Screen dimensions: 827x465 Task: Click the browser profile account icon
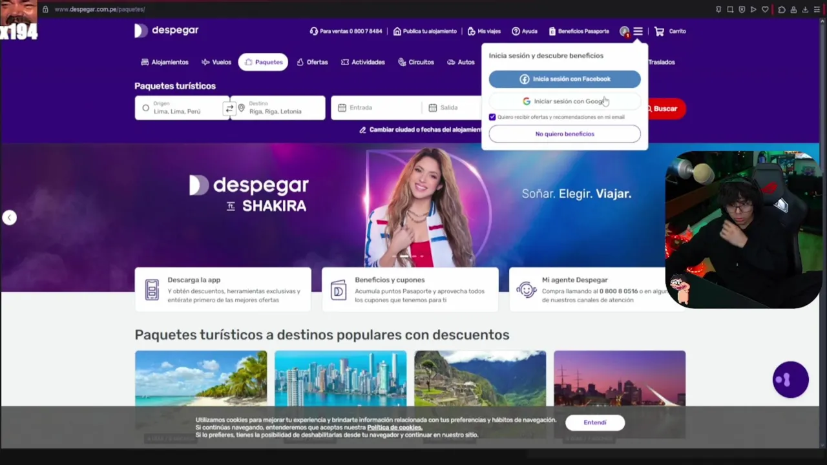pos(793,9)
